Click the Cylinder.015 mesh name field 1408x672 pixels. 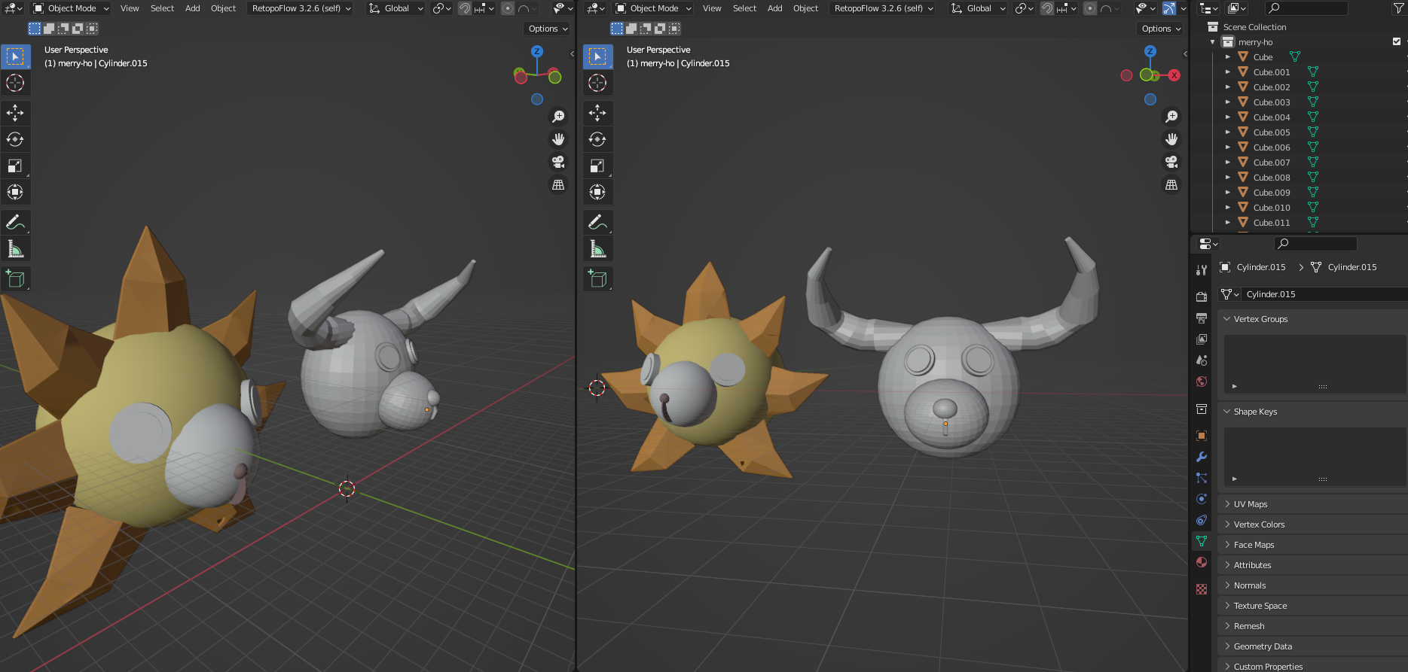[x=1324, y=294]
